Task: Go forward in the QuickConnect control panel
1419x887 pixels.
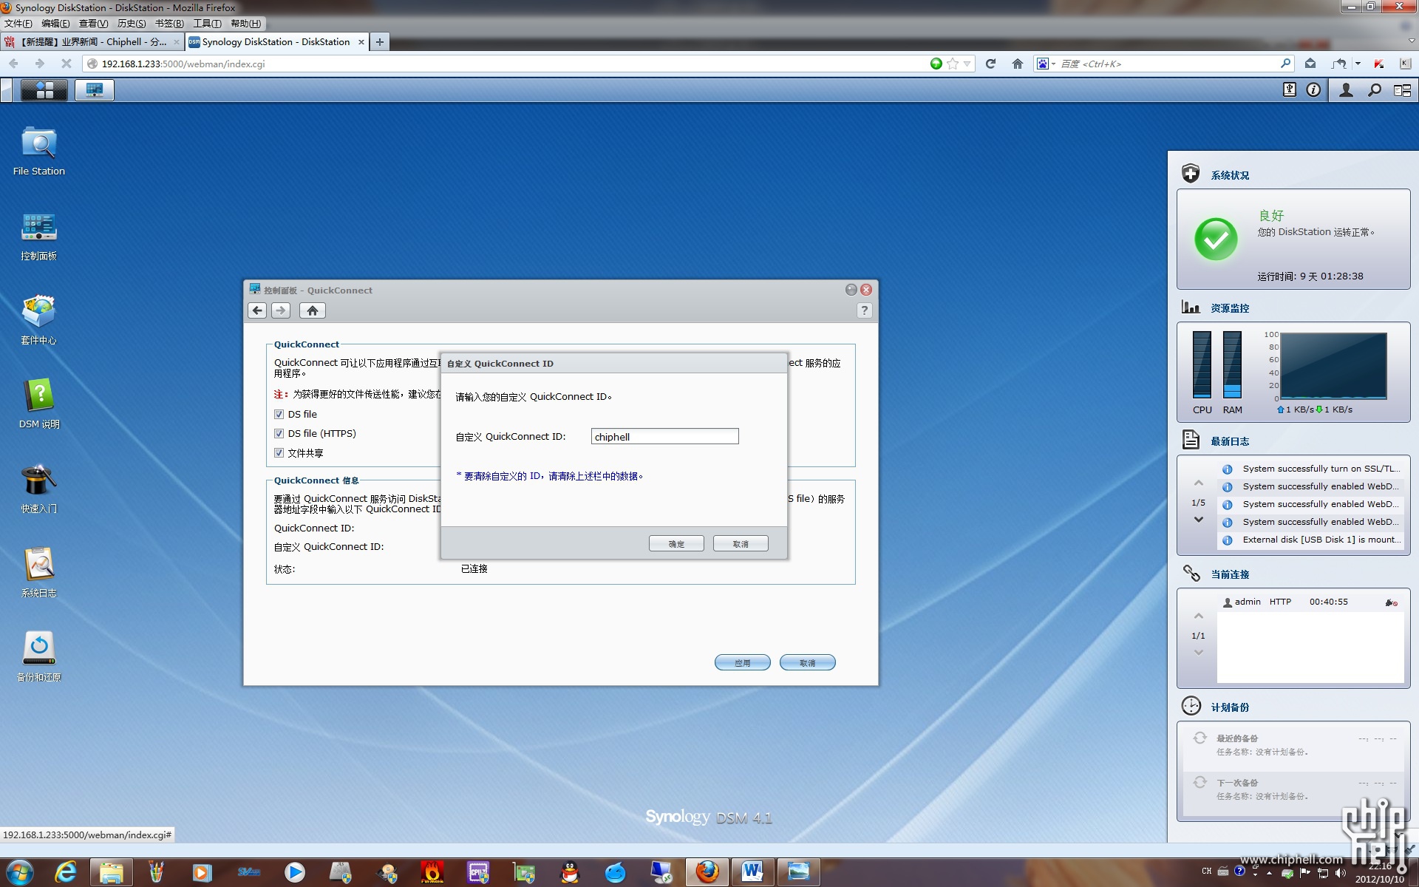Action: point(281,310)
